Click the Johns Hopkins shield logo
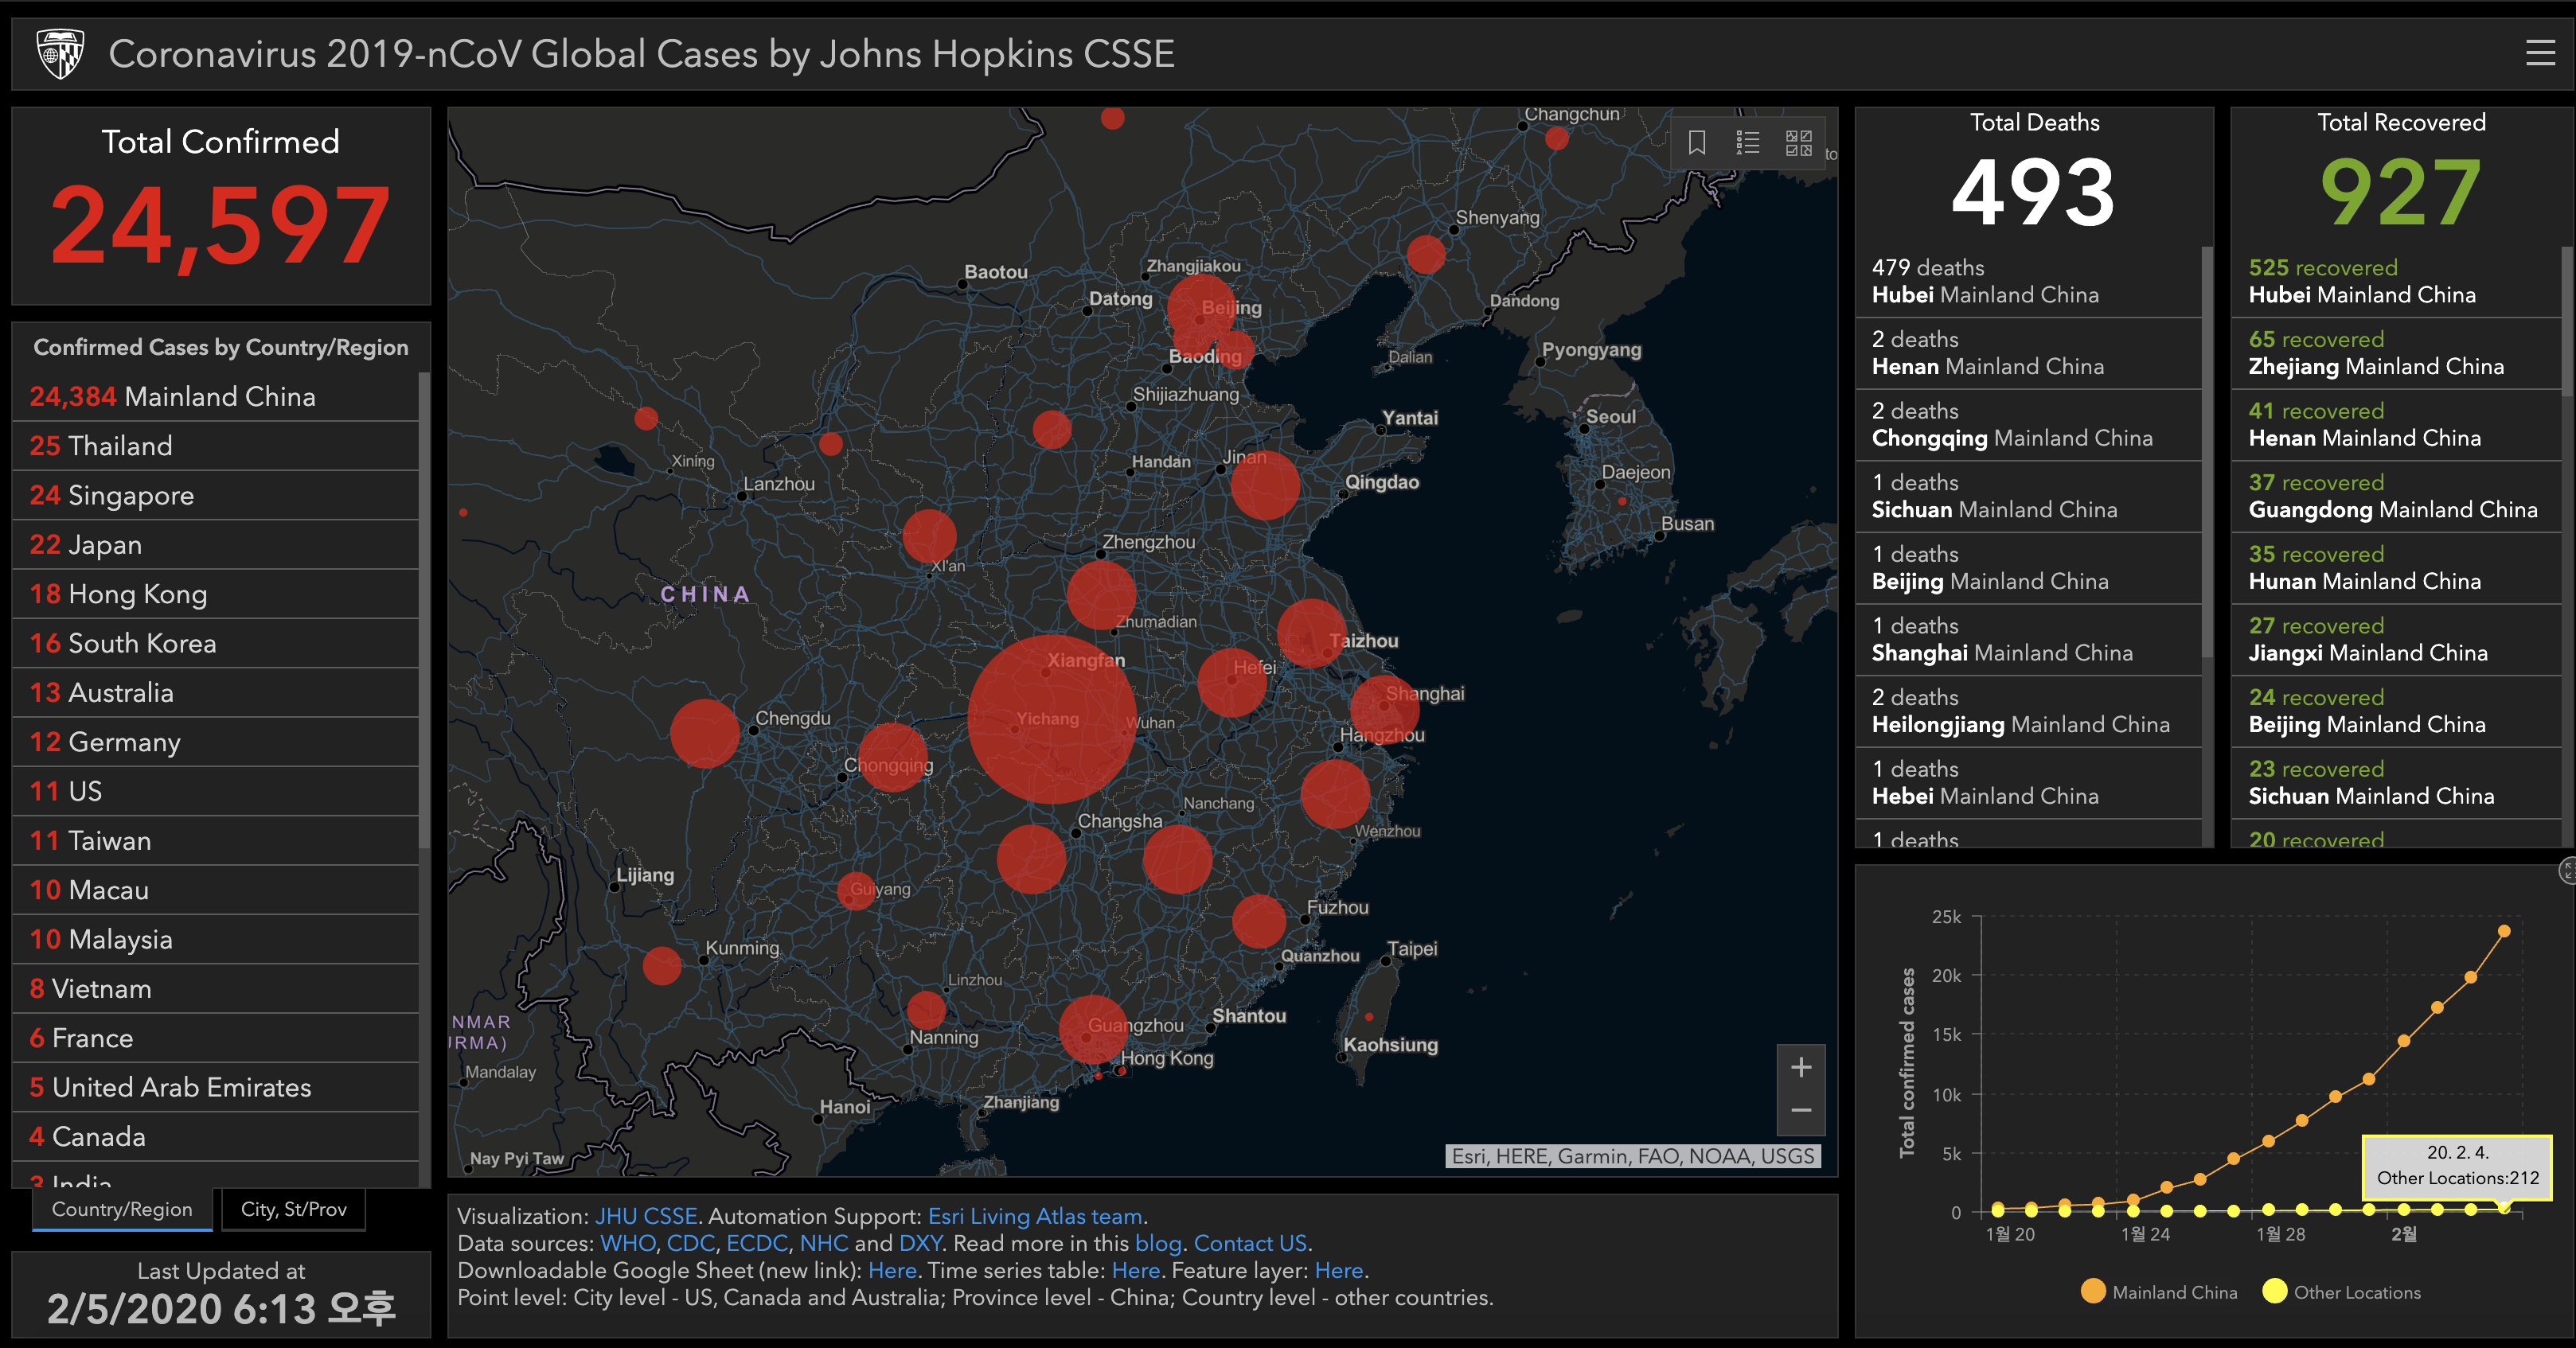 [60, 53]
